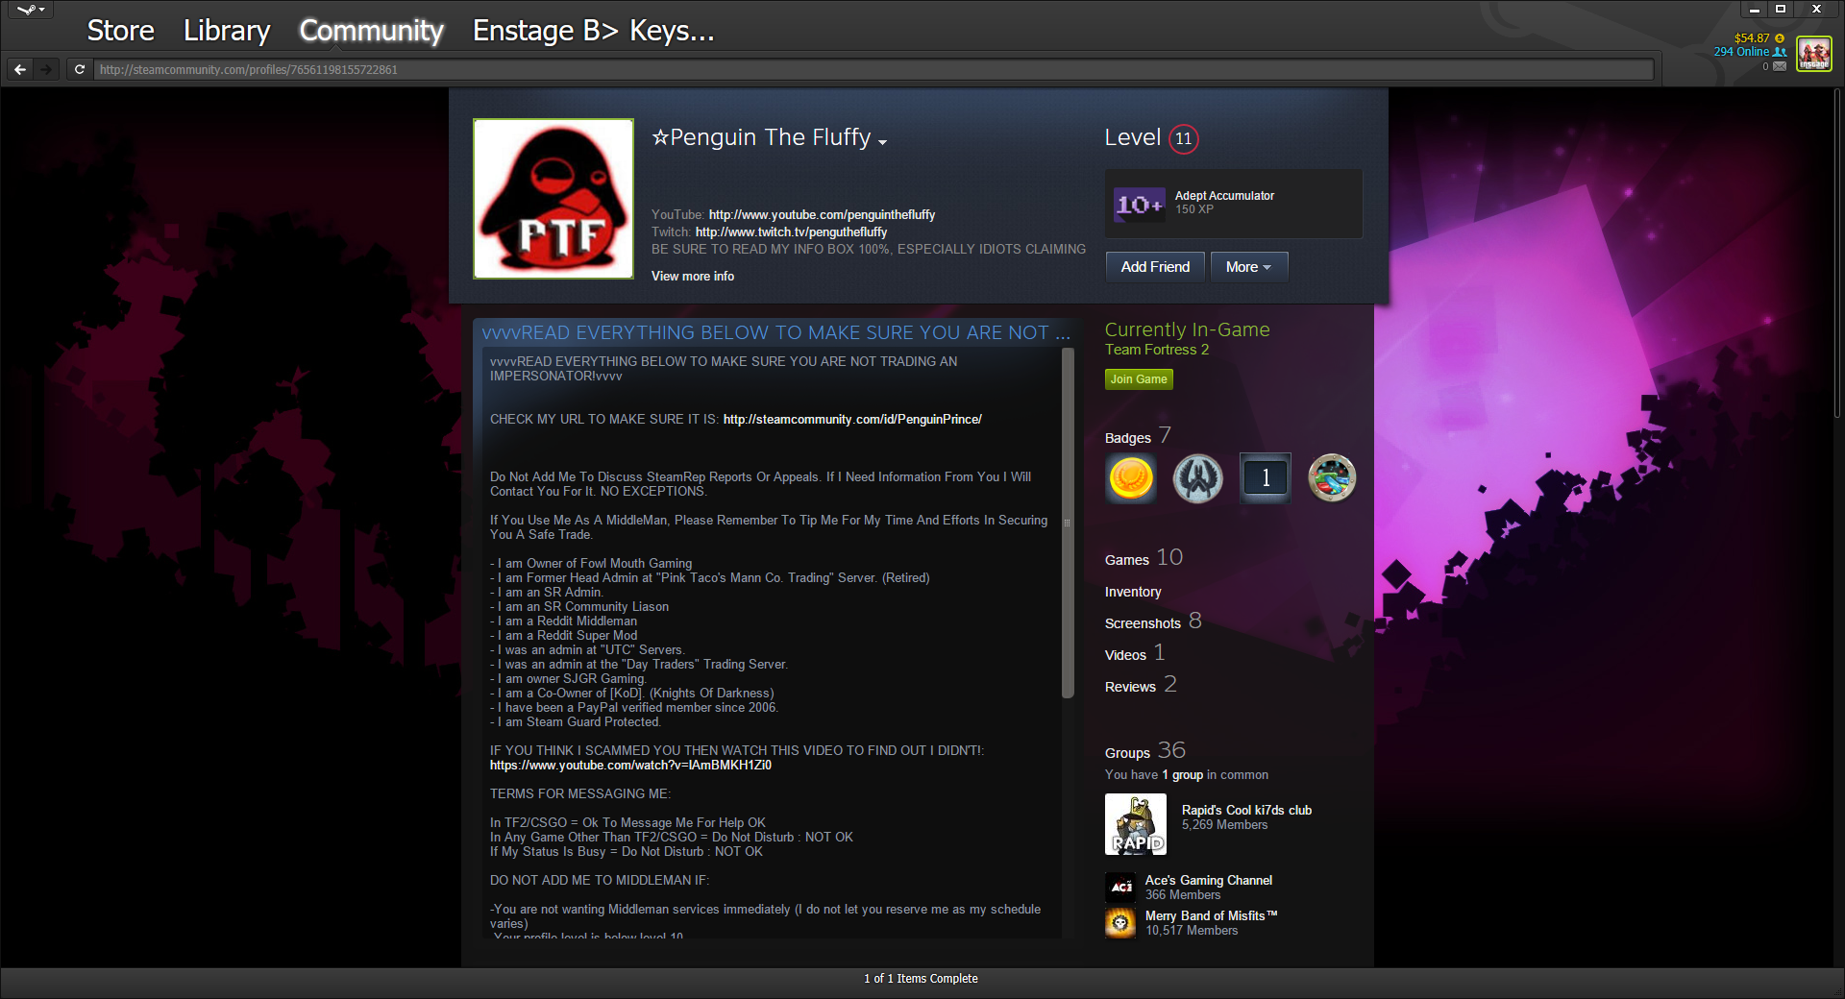
Task: Click the green Join Game button
Action: [1139, 379]
